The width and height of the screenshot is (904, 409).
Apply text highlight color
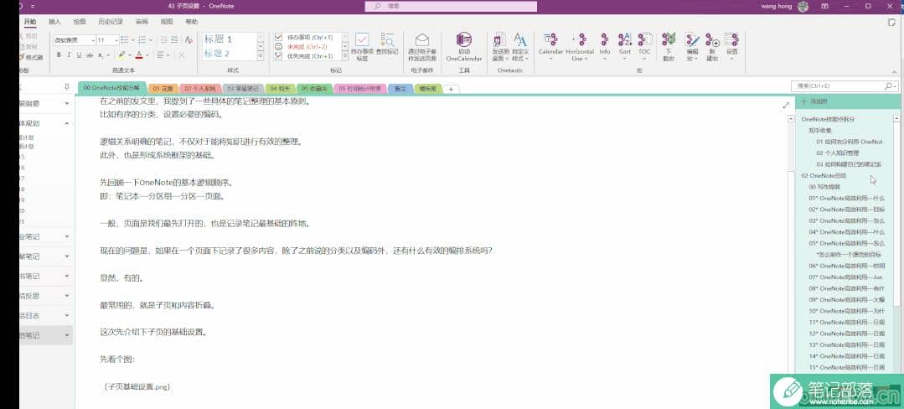coord(121,54)
